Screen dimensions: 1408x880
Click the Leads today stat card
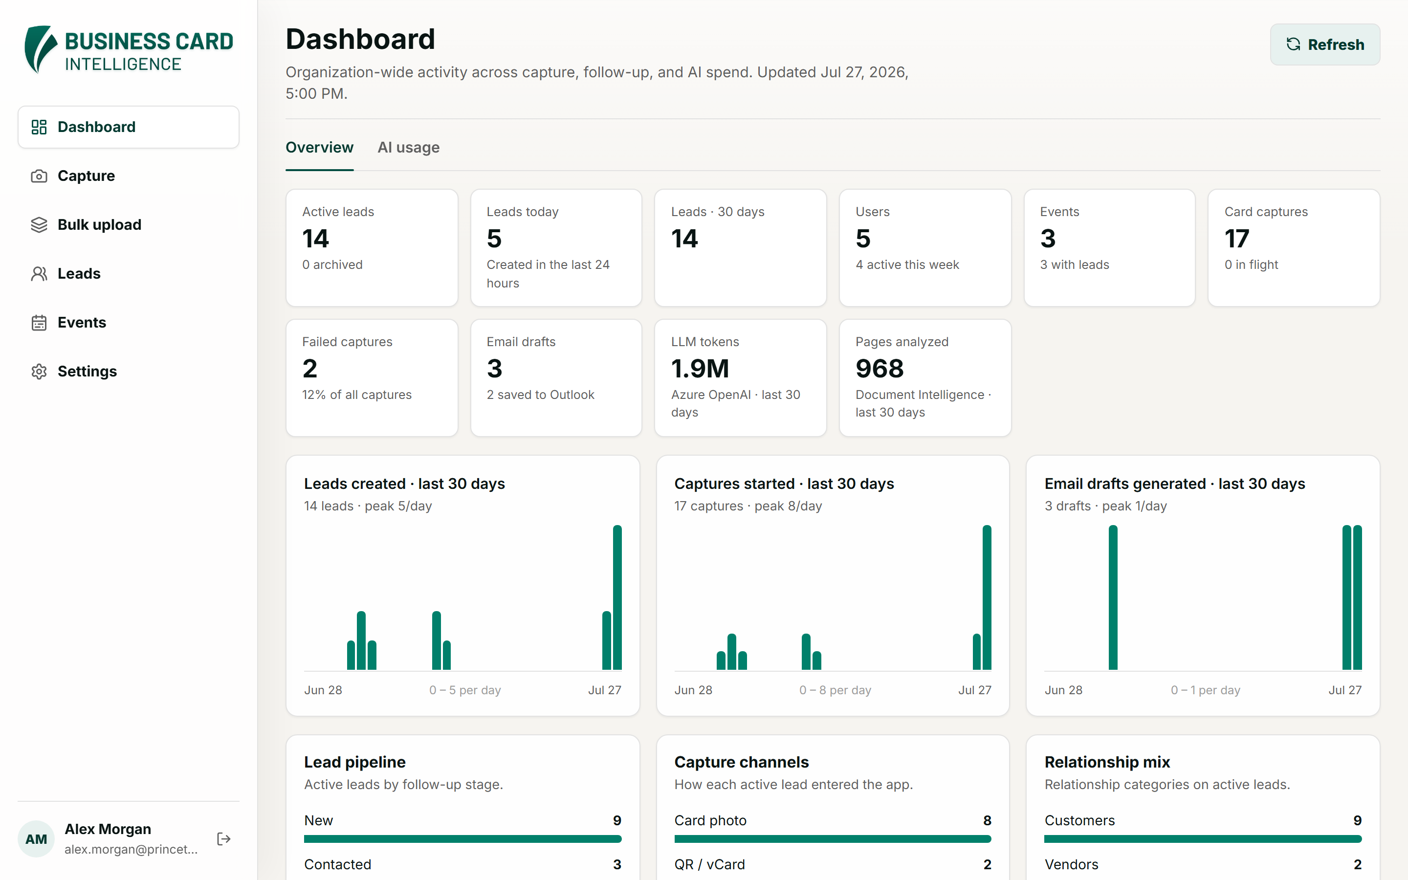[556, 247]
